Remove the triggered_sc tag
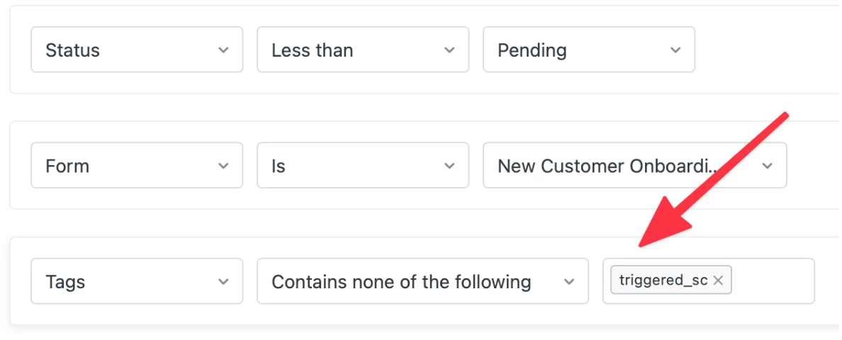This screenshot has width=842, height=340. [718, 280]
